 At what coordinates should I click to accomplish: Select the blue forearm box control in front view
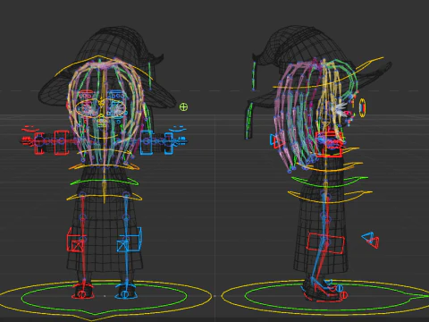147,143
